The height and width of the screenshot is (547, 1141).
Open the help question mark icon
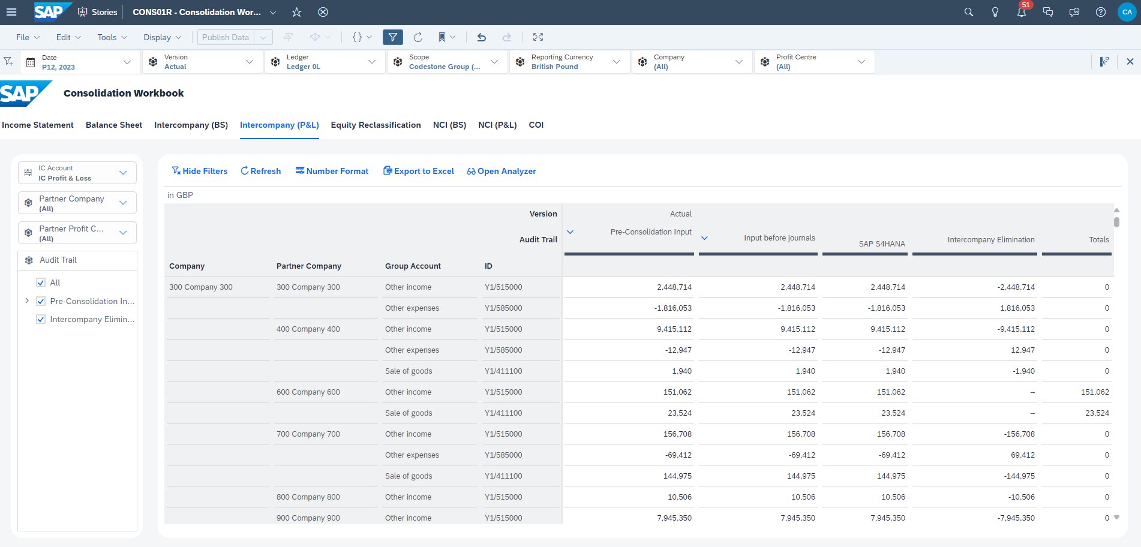[x=1101, y=12]
